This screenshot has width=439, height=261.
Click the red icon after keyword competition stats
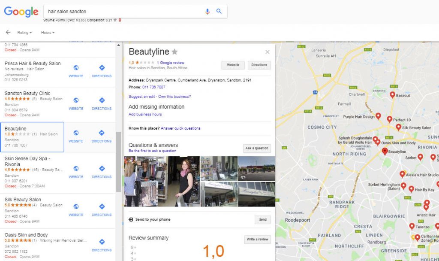[120, 20]
